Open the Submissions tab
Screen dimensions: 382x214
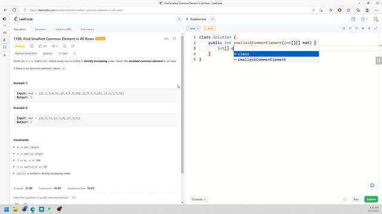(x=88, y=29)
